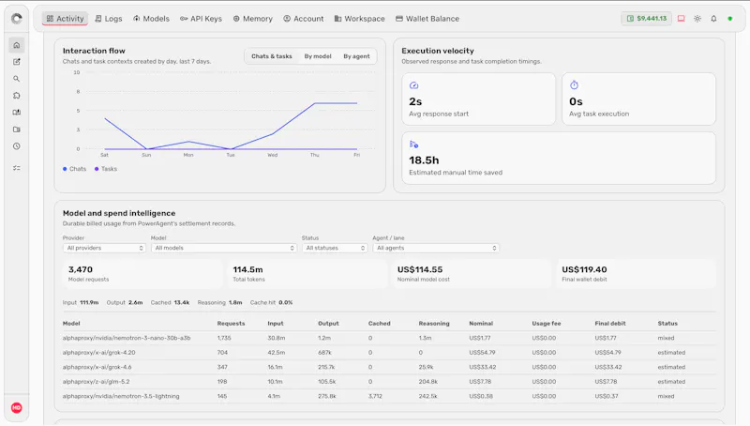Click the Thu data point label on chart
The image size is (750, 426).
314,155
